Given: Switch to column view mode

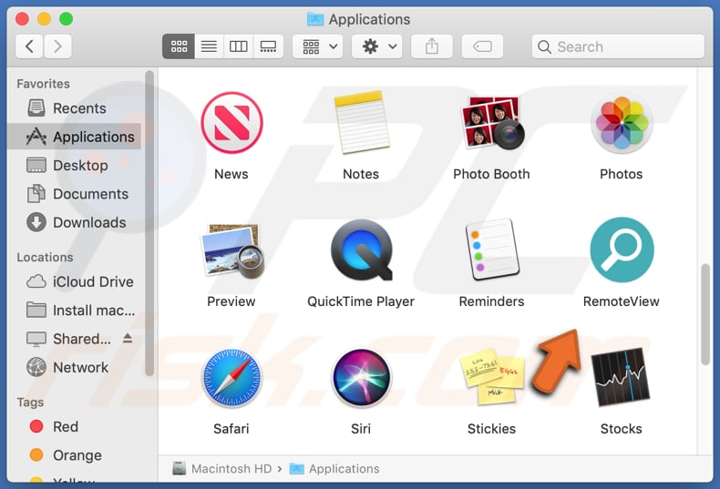Looking at the screenshot, I should coord(238,46).
